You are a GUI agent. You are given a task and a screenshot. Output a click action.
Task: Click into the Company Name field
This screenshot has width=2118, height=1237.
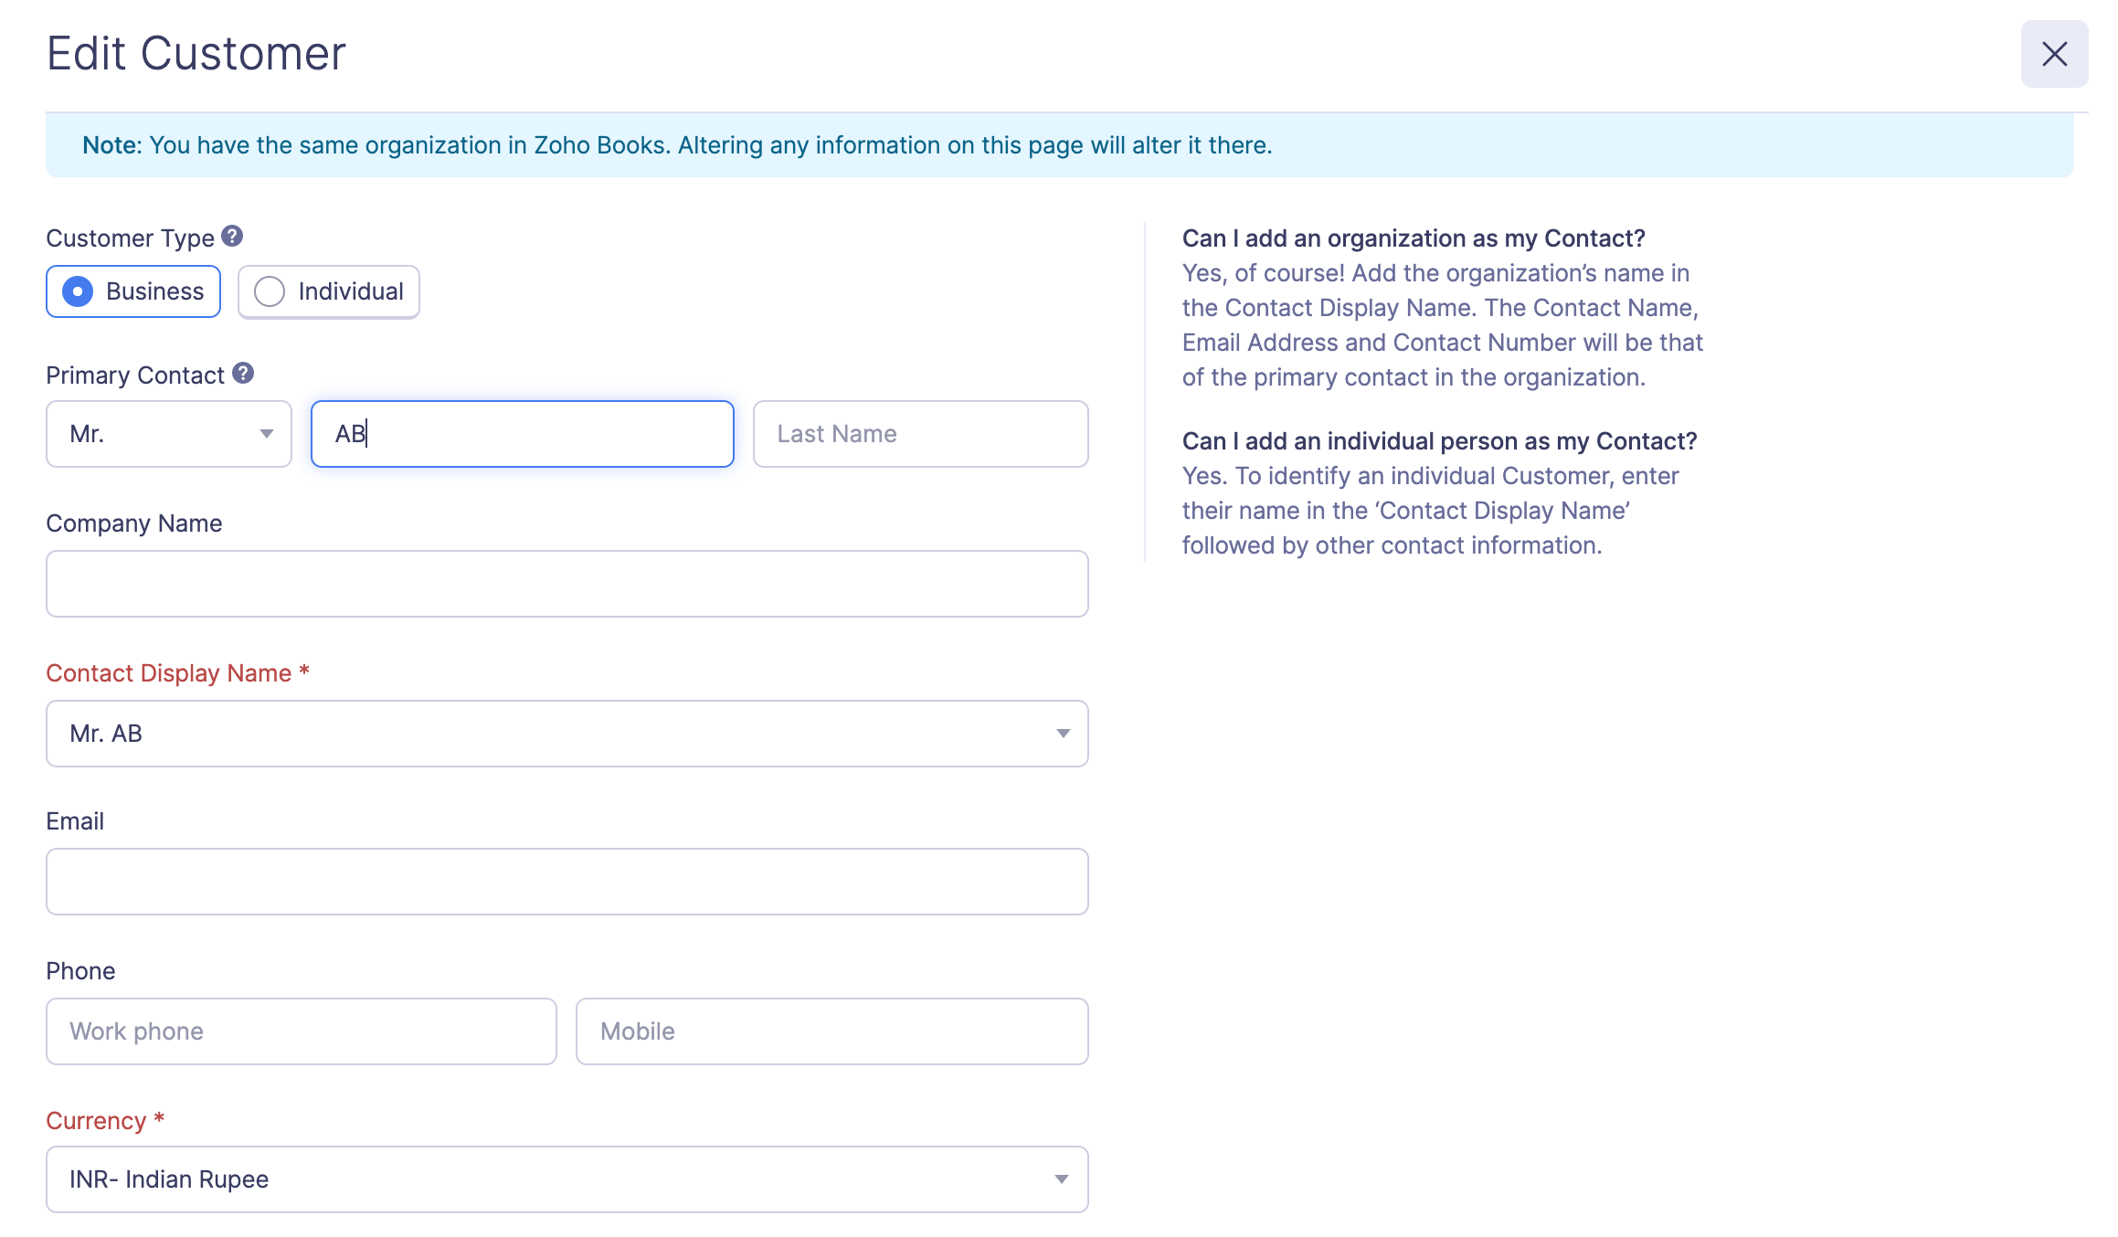click(x=567, y=584)
